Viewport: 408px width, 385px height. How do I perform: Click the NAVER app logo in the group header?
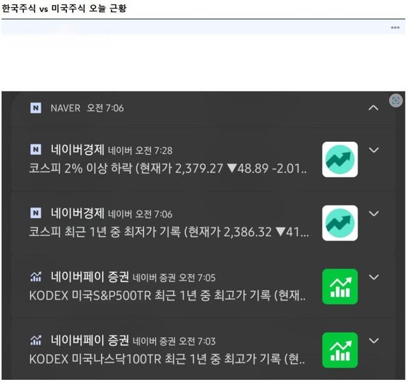pyautogui.click(x=36, y=108)
